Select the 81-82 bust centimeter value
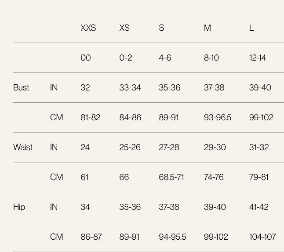Viewport: 284px width, 252px height. tap(91, 117)
